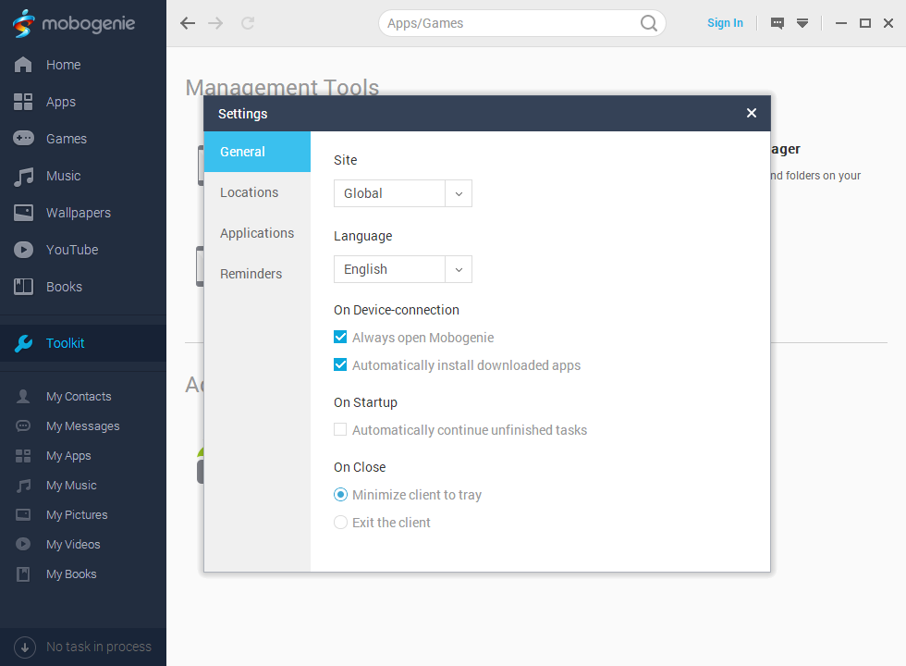Open YouTube using the play icon

click(23, 250)
